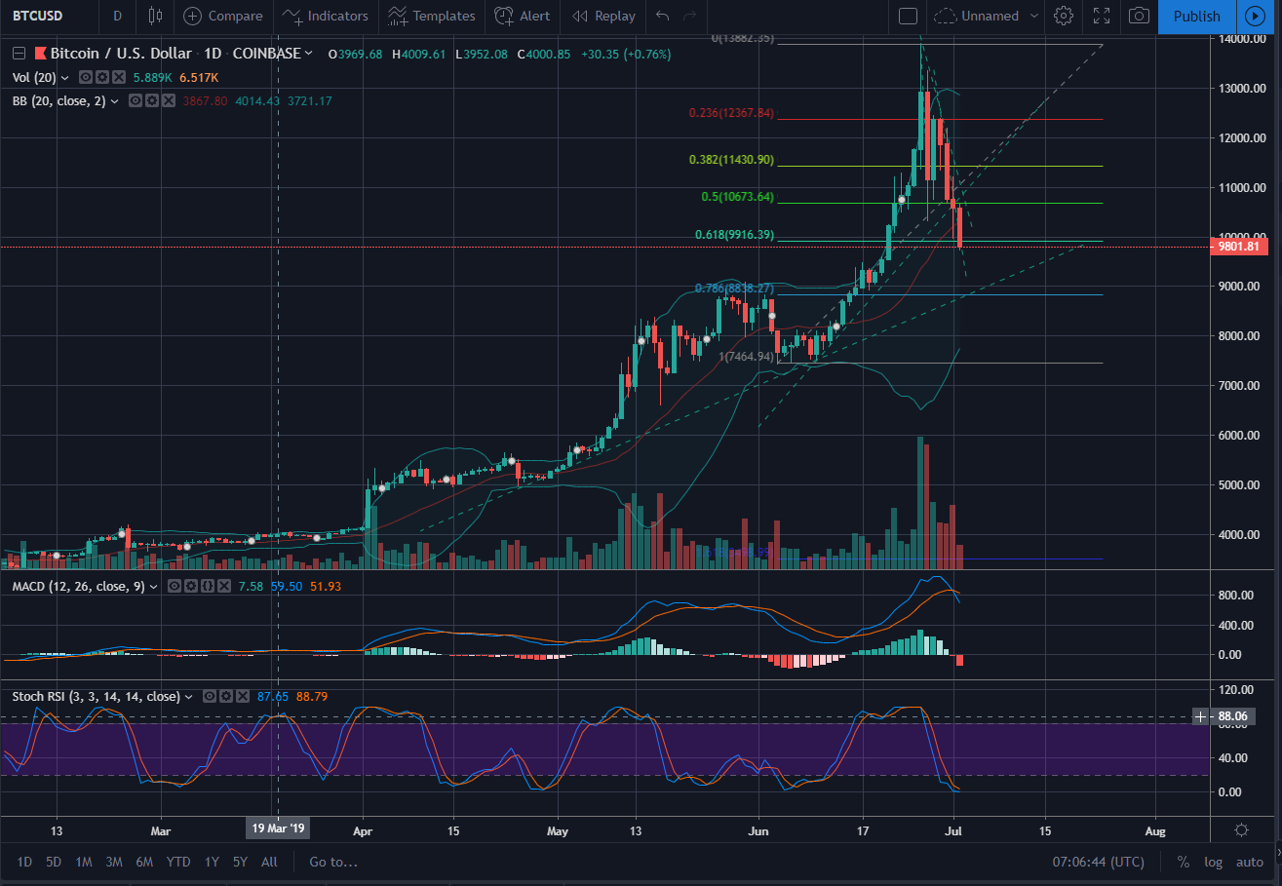Open the Indicators menu

point(327,16)
